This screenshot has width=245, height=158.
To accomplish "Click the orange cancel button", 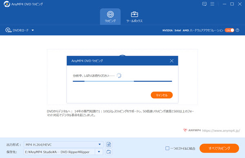I will [162, 95].
